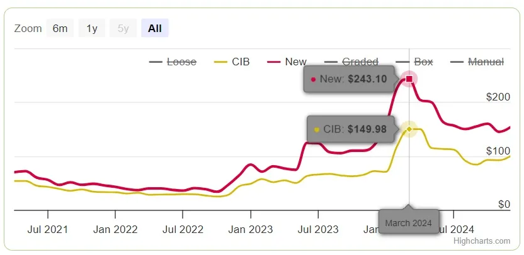Image resolution: width=524 pixels, height=255 pixels.
Task: Click the Jul 2021 axis label
Action: [48, 229]
